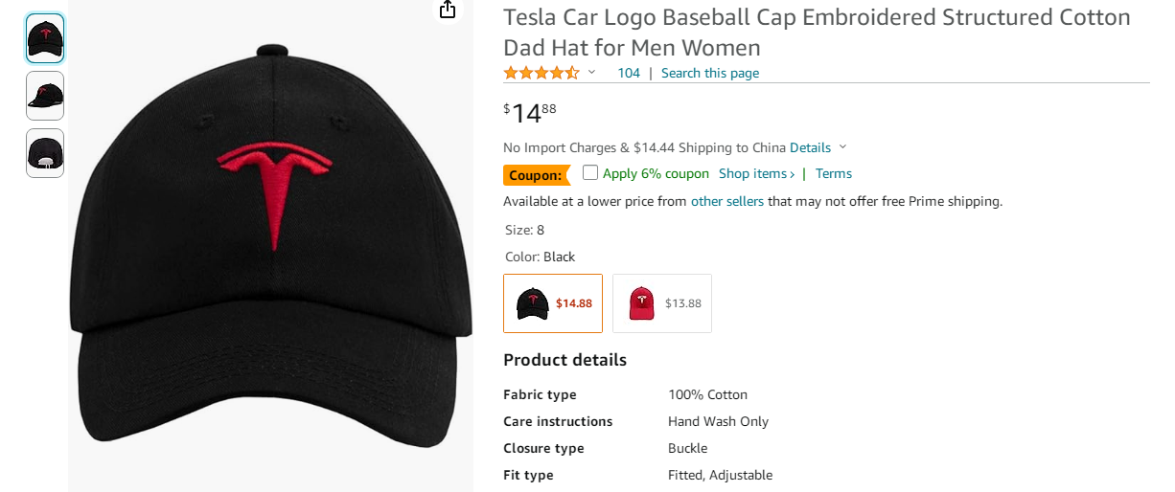Click the orange Coupon badge
The width and height of the screenshot is (1175, 492).
pos(535,175)
